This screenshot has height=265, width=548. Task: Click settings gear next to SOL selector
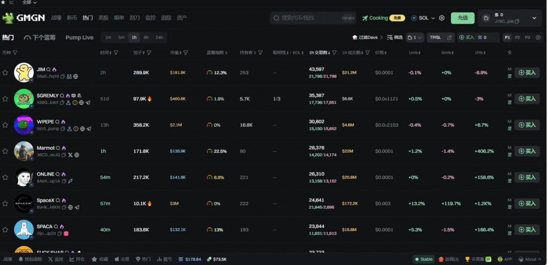click(x=442, y=18)
